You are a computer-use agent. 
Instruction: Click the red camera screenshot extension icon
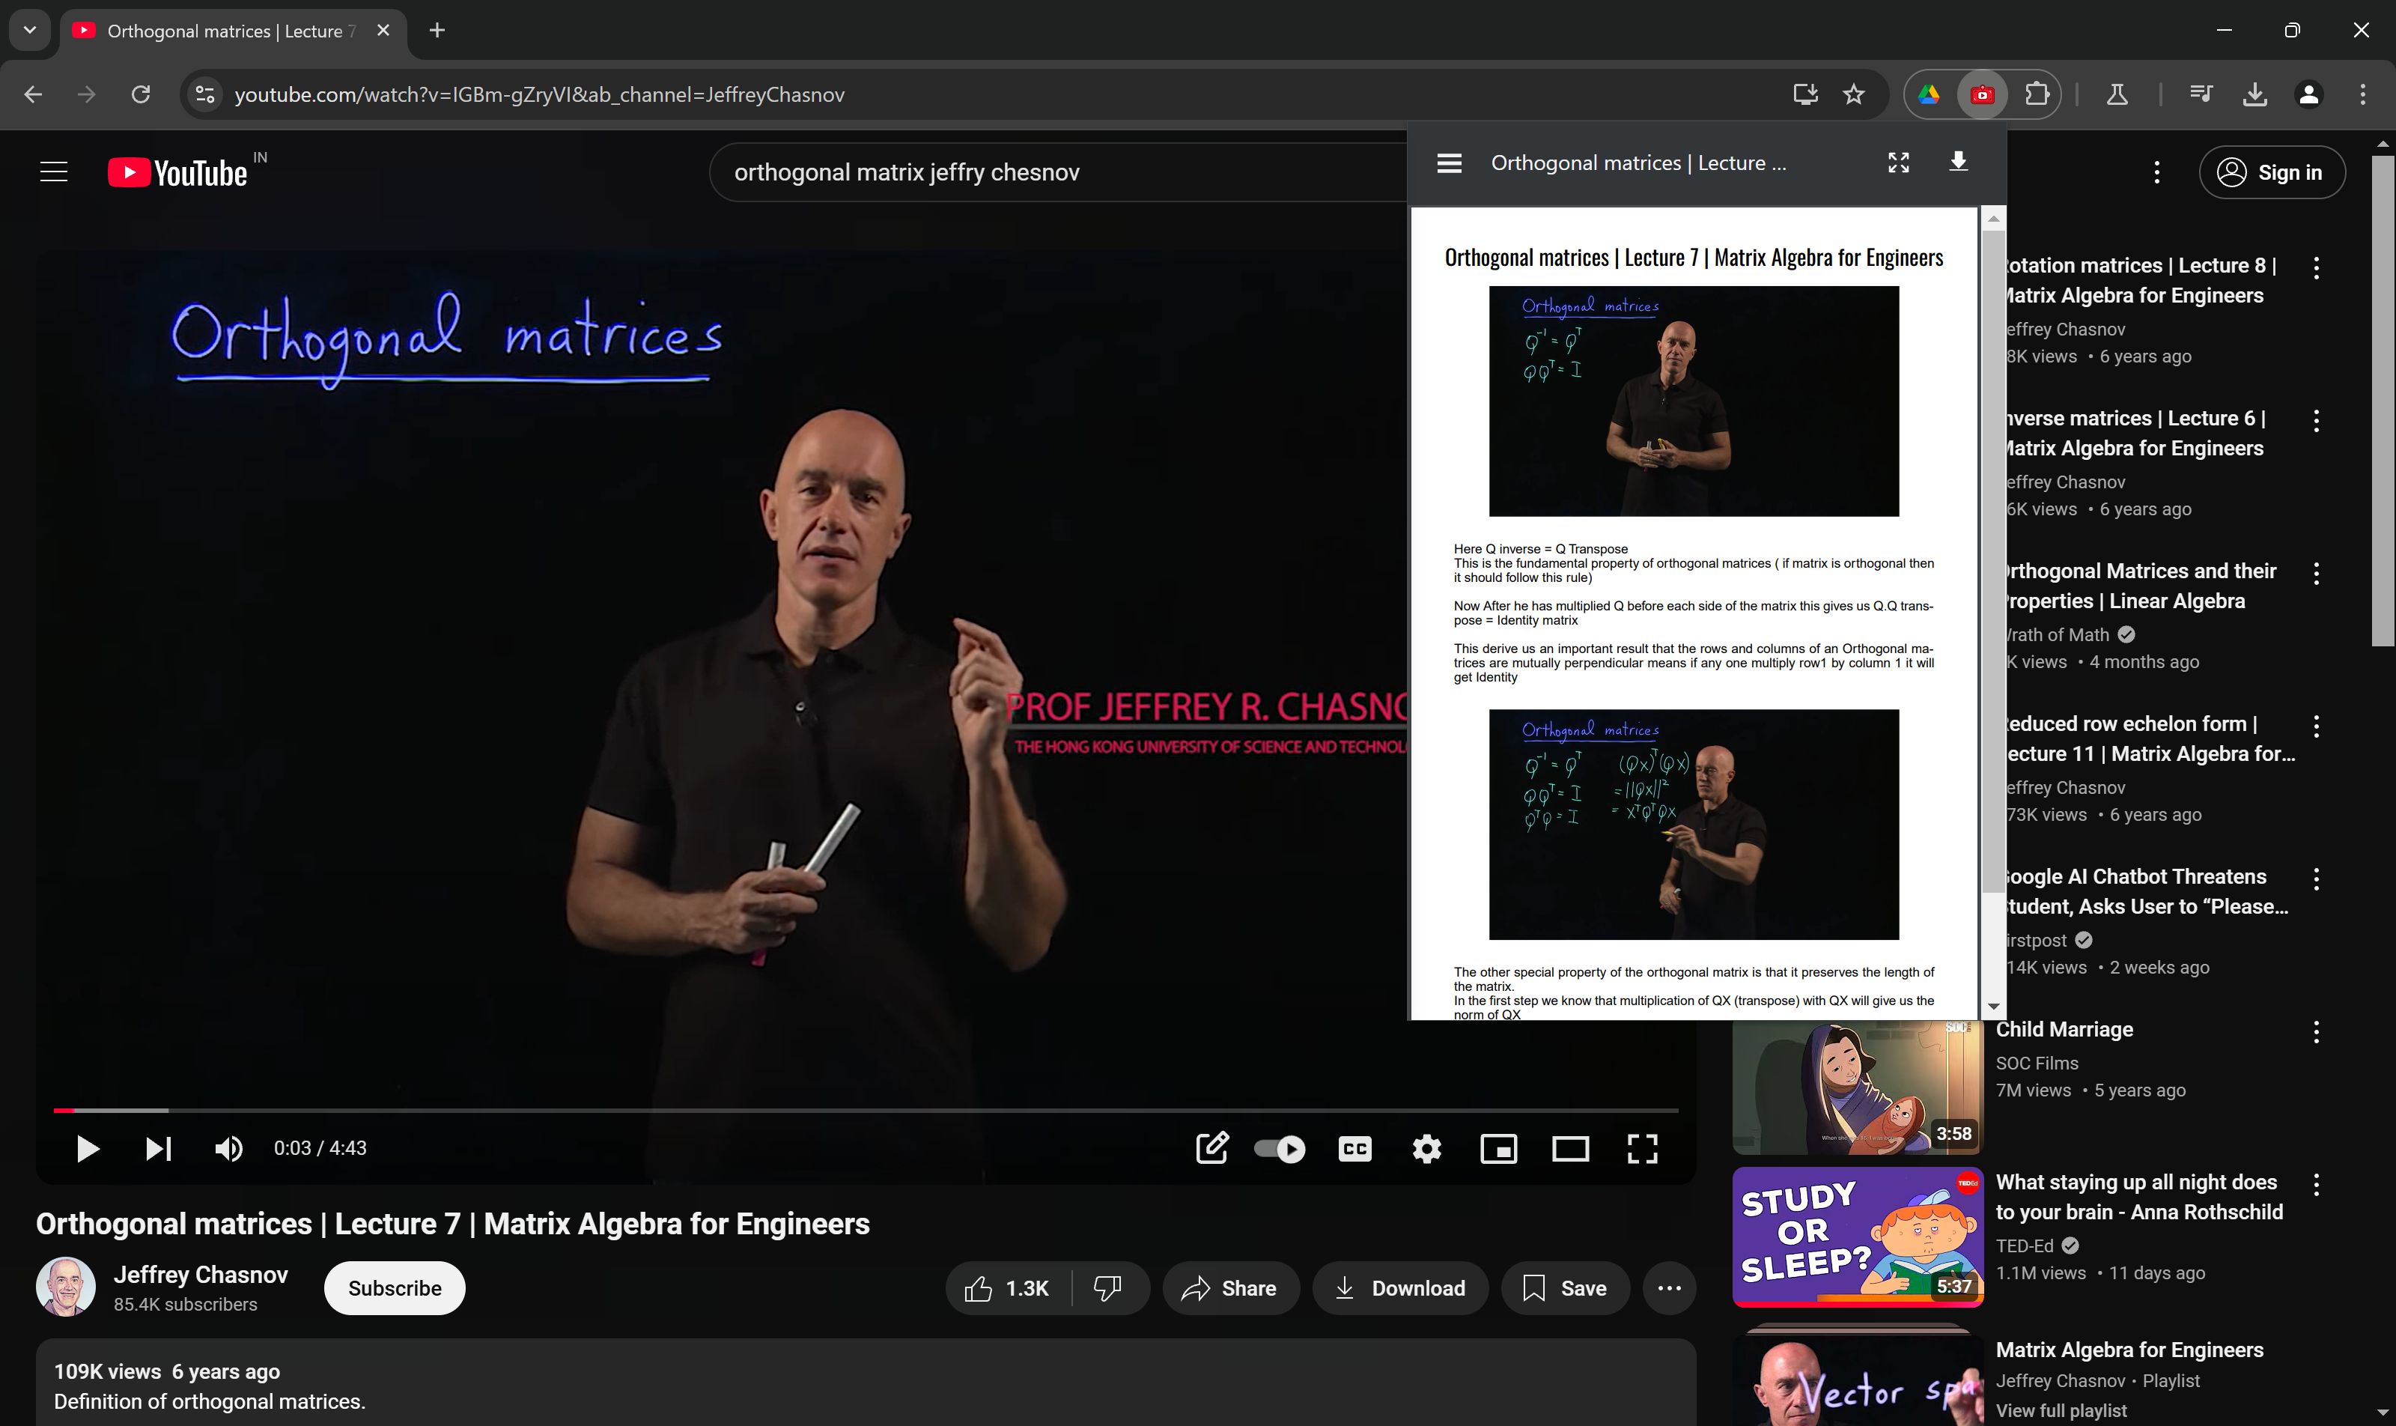tap(1982, 94)
